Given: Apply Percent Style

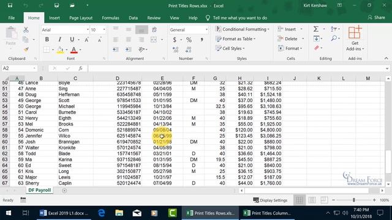Looking at the screenshot, I should tap(189, 40).
